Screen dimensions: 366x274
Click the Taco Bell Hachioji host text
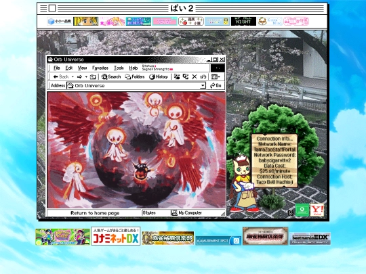pyautogui.click(x=274, y=182)
